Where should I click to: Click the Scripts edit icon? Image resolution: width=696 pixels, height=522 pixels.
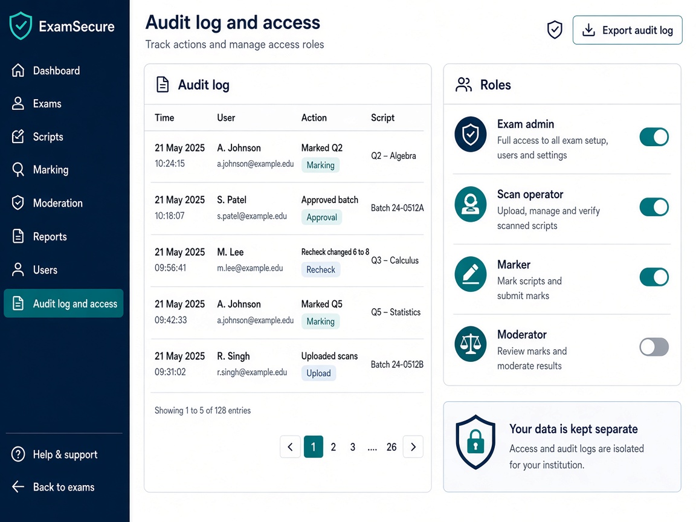(x=18, y=137)
